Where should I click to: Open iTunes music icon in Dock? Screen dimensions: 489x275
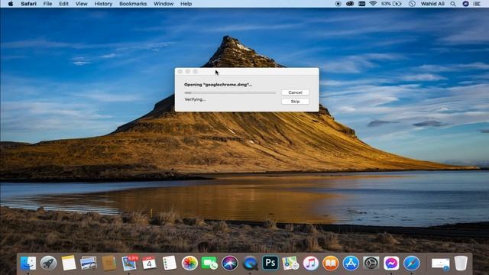click(x=311, y=263)
